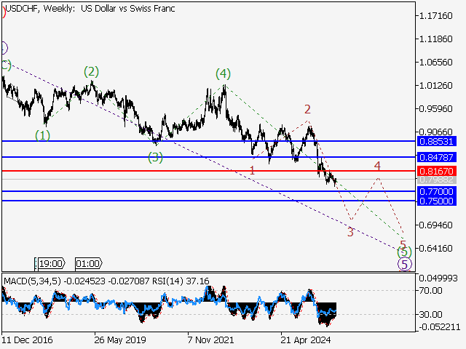466x349 pixels.
Task: Click the 01:00 time marker
Action: (87, 263)
